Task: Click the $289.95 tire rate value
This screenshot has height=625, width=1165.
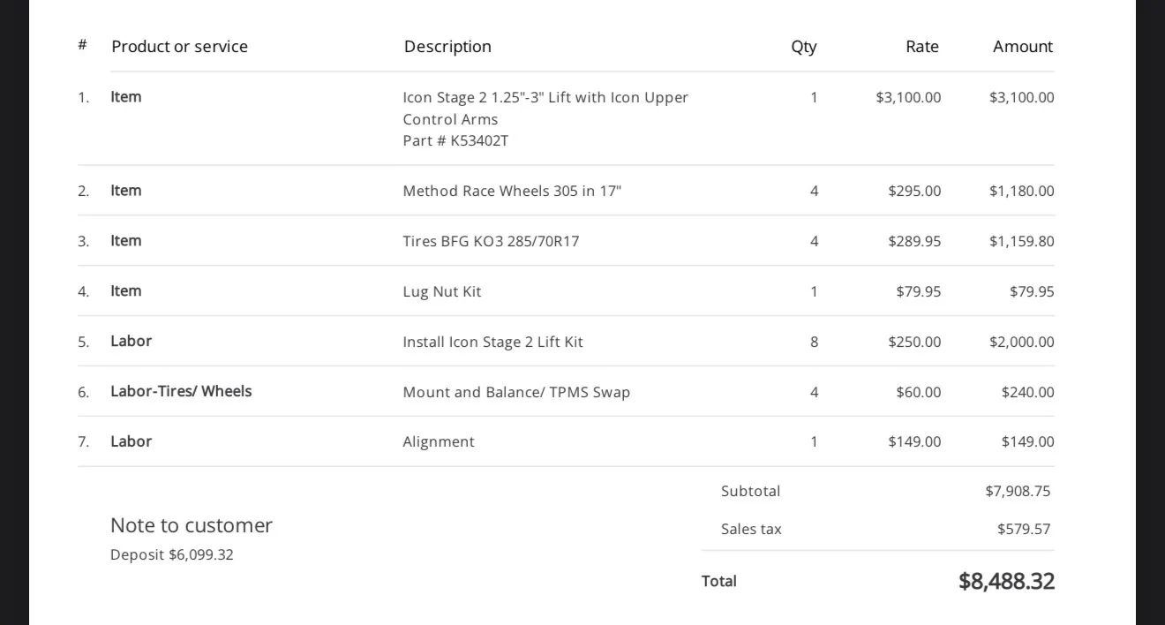Action: [x=914, y=241]
